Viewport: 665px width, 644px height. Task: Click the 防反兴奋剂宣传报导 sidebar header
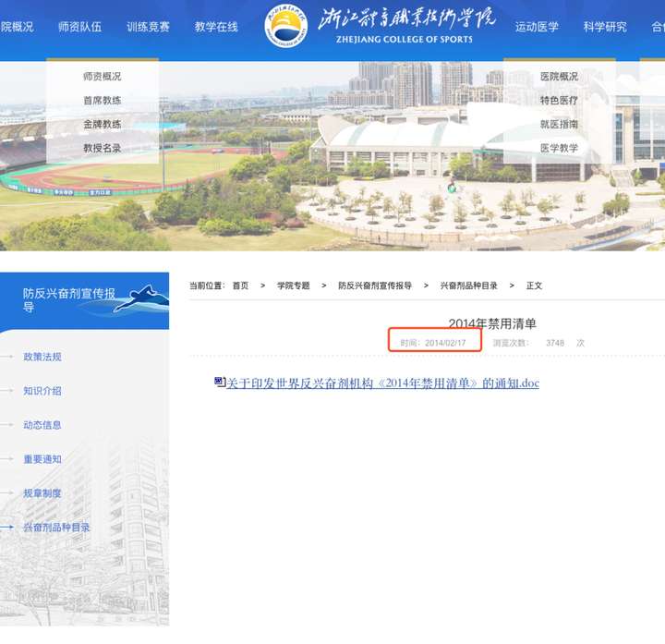(x=68, y=300)
